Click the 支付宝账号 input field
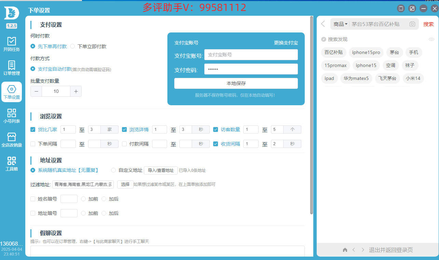Screen dimensions: 439x260 [x=251, y=55]
